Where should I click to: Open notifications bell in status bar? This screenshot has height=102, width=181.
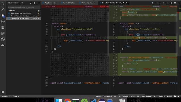coord(178,96)
